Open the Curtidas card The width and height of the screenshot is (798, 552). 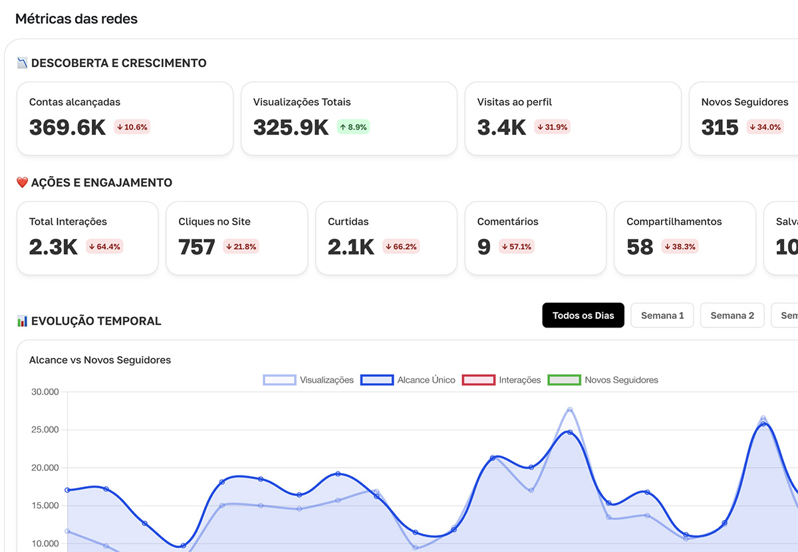386,238
